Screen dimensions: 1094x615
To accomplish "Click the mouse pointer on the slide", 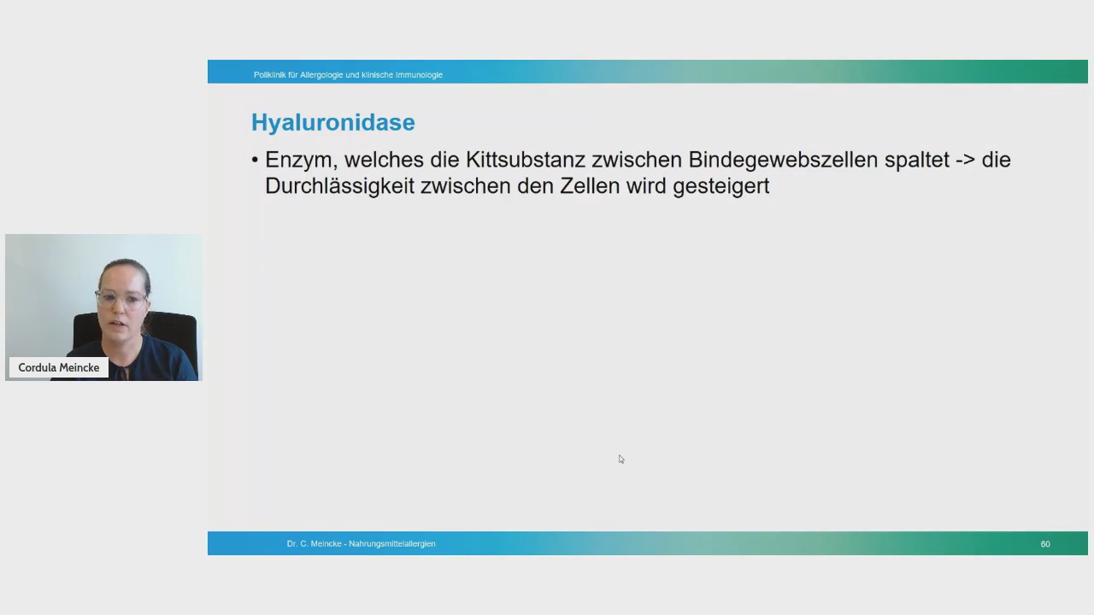I will point(621,460).
